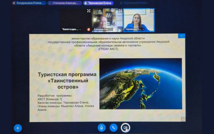Click Терновская Елена's video thumbnail
The image size is (214, 134).
[x=139, y=20]
